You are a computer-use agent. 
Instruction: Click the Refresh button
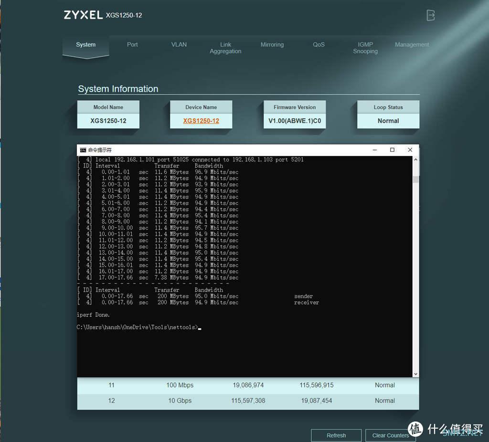click(x=336, y=435)
